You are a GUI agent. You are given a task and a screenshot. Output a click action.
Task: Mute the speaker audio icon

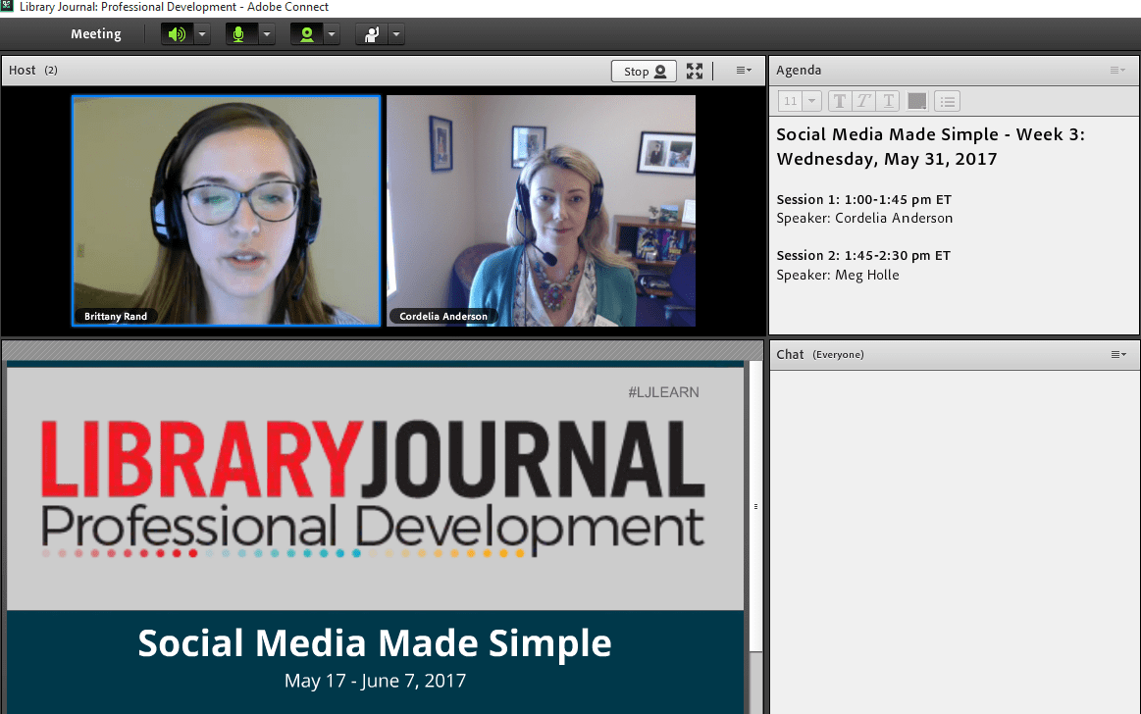176,34
